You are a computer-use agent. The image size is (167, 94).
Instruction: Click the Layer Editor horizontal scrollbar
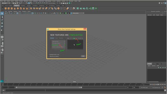pos(153,82)
